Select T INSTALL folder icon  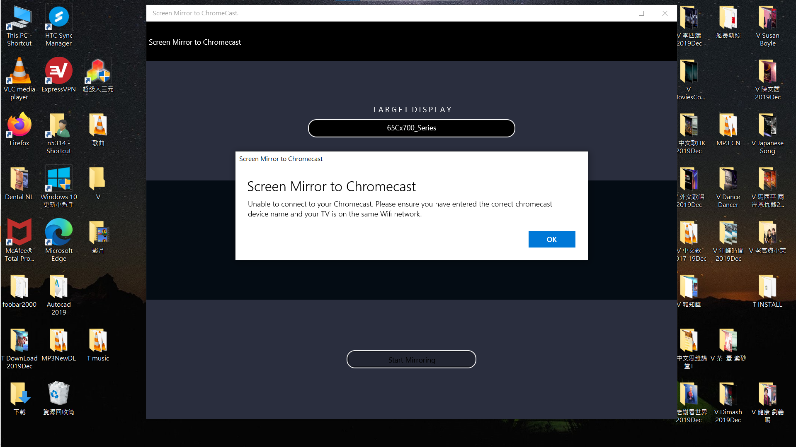(767, 291)
